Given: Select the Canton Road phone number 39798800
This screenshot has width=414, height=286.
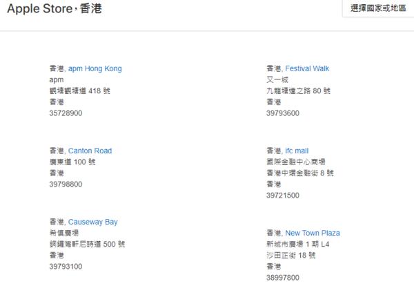Looking at the screenshot, I should point(66,184).
